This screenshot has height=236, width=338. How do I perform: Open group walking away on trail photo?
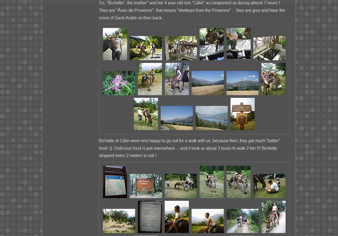[x=242, y=221]
